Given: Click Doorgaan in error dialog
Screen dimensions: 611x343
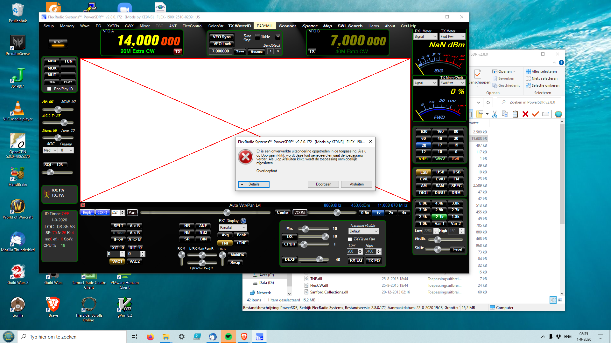Looking at the screenshot, I should 323,184.
